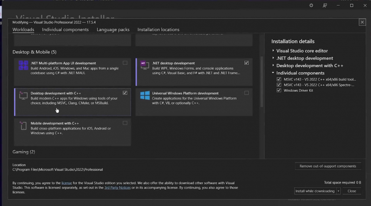Image resolution: width=371 pixels, height=206 pixels.
Task: Expand Visual Studio core editor details
Action: [273, 51]
